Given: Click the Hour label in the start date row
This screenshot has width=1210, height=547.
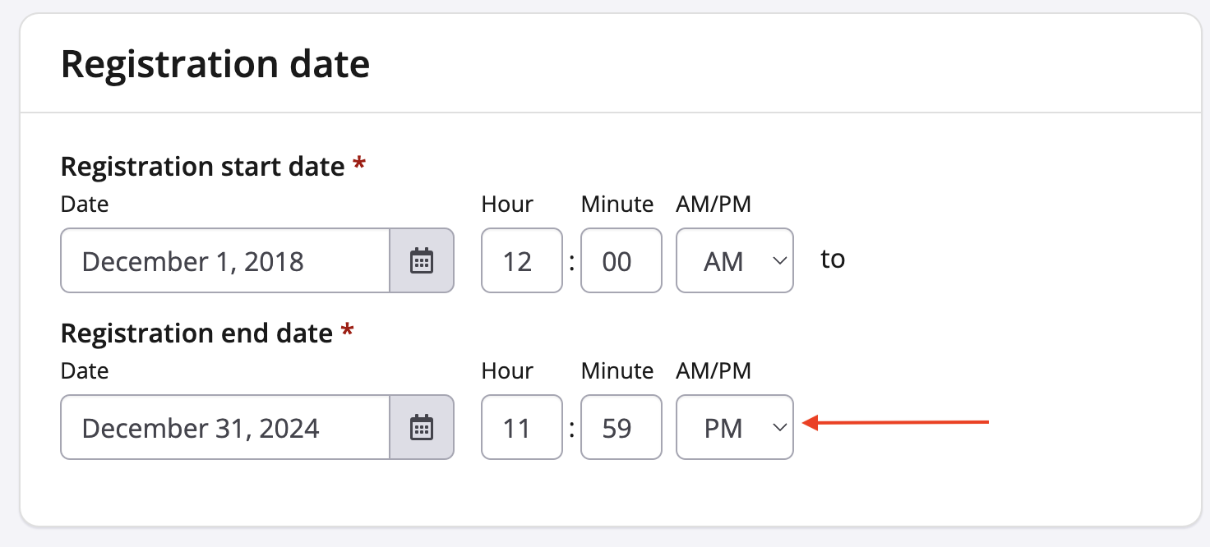Looking at the screenshot, I should click(x=507, y=204).
